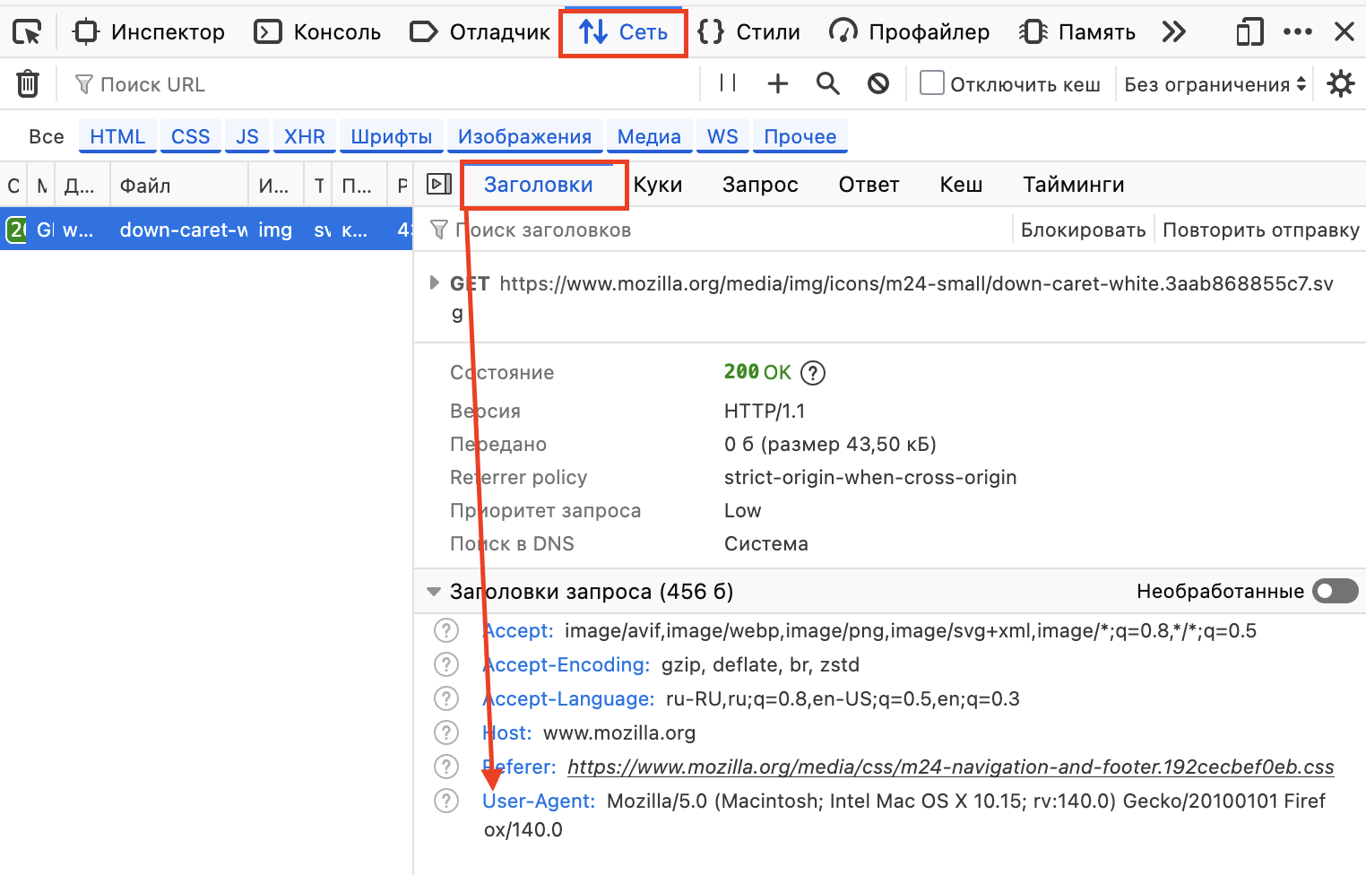Click the block requests icon

(878, 83)
